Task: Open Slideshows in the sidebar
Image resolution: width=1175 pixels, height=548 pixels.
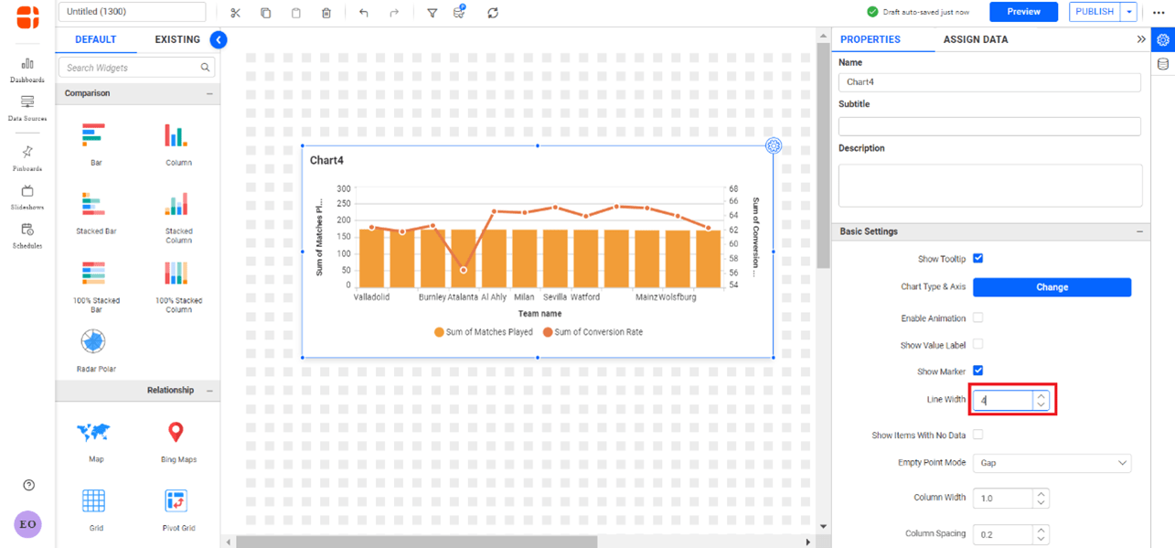Action: tap(27, 197)
